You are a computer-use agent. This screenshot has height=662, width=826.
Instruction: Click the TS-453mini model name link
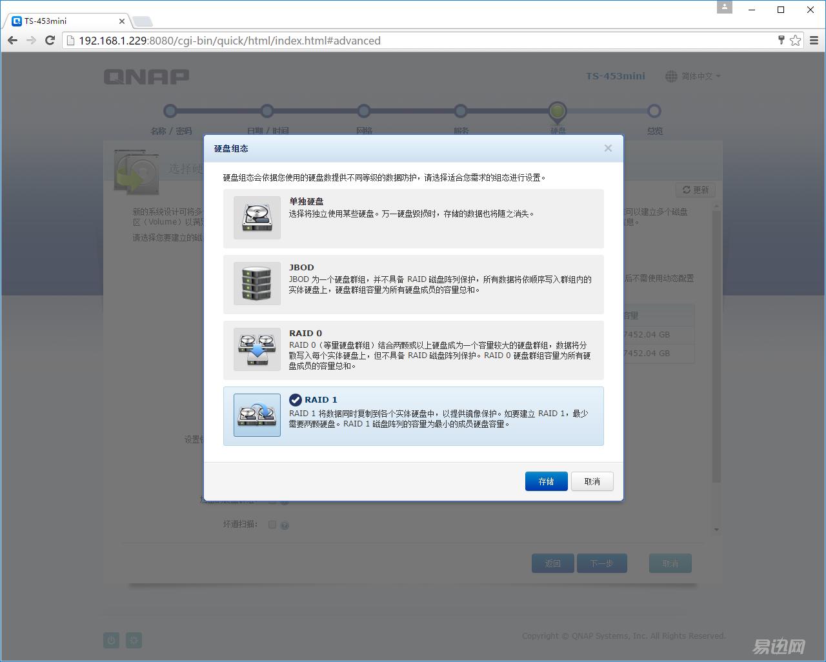tap(616, 76)
